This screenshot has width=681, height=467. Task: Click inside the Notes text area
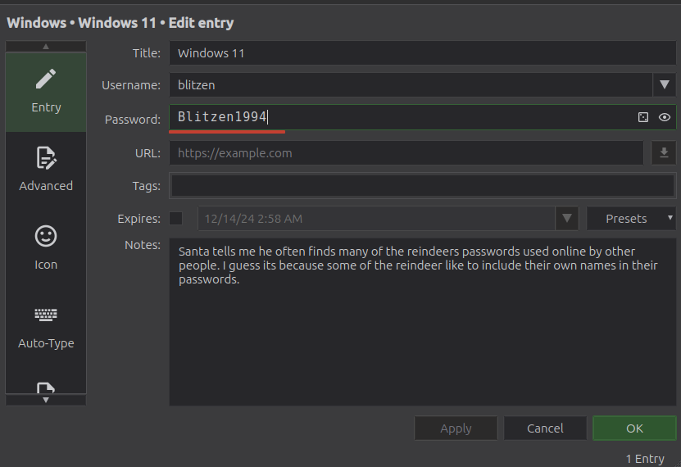pos(422,344)
